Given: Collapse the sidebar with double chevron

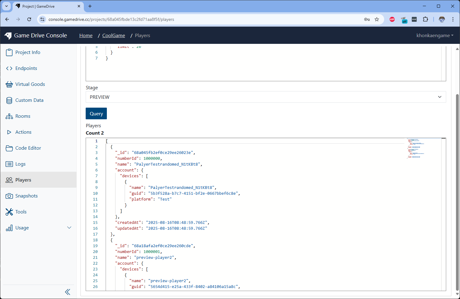Looking at the screenshot, I should [x=68, y=292].
